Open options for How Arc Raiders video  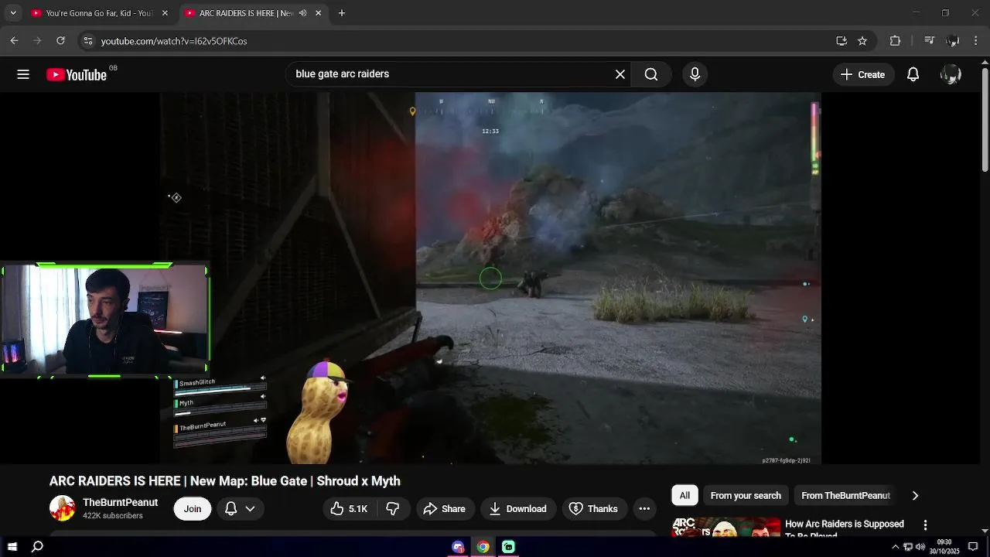pos(925,525)
